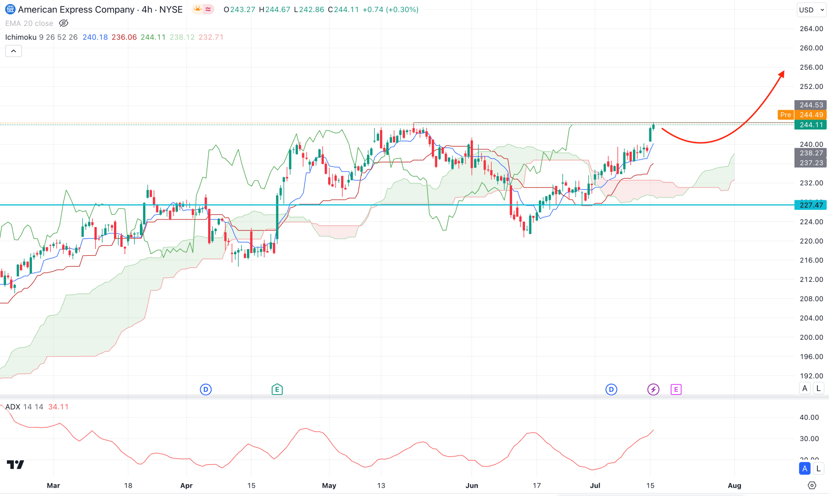Image resolution: width=829 pixels, height=496 pixels.
Task: Click Ichimoku conversion value 240.18
Action: (x=95, y=37)
